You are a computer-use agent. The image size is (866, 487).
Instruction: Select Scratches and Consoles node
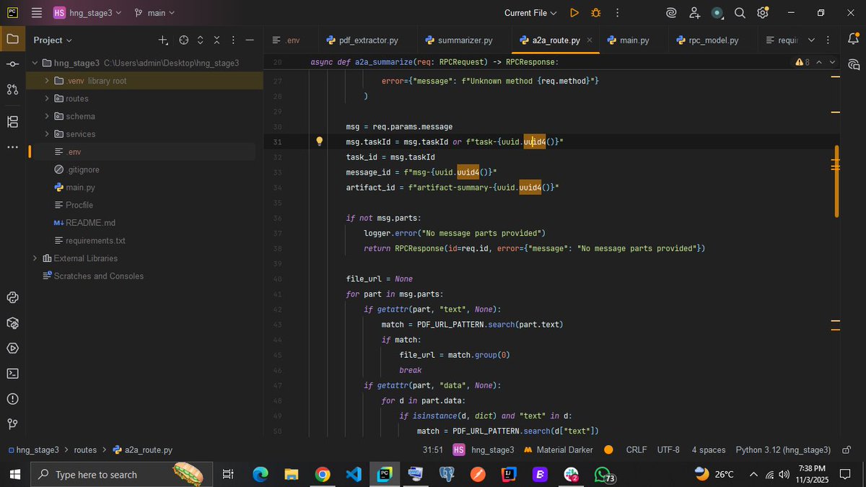pyautogui.click(x=93, y=276)
